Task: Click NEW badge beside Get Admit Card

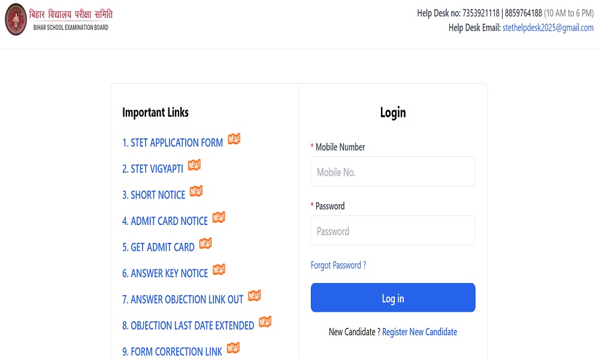Action: click(x=205, y=244)
